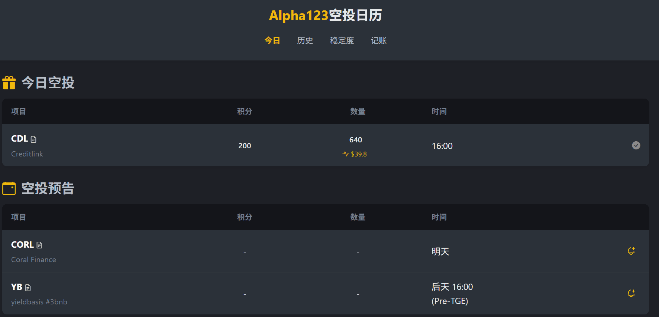Toggle the completed checkmark for CDL row
659x317 pixels.
pos(636,145)
